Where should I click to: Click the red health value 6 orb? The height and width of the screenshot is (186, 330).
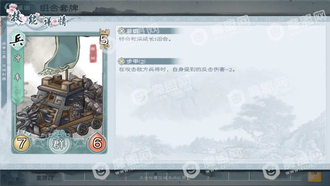[97, 143]
